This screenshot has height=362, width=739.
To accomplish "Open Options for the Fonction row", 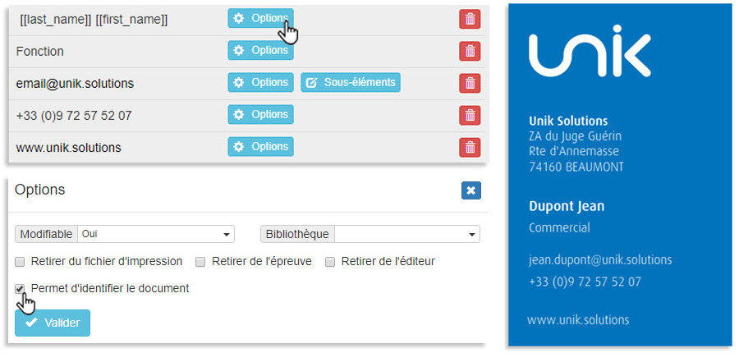I will pyautogui.click(x=260, y=51).
